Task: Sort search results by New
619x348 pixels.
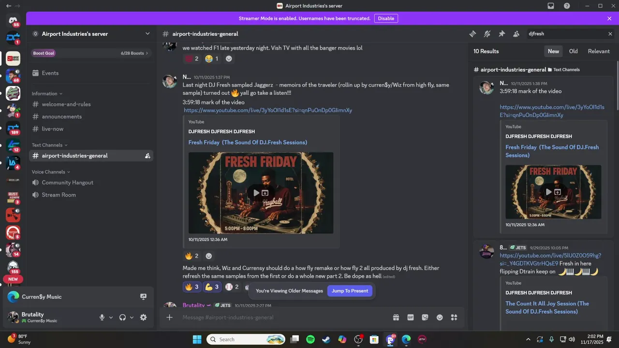Action: pos(553,51)
